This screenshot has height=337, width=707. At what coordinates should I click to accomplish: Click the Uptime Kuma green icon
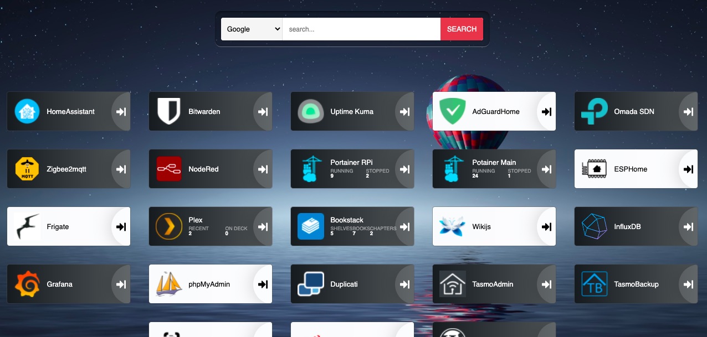point(311,111)
